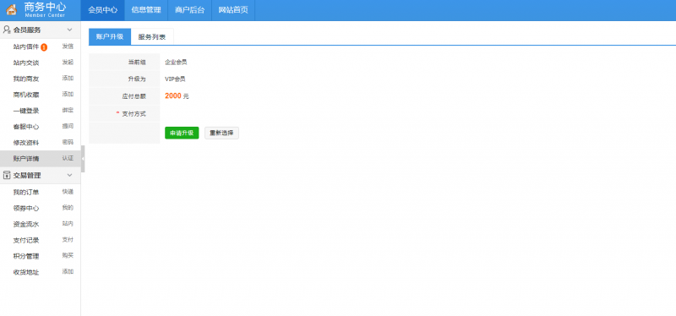
Task: Collapse the 交易管理 section chevron
Action: (x=69, y=175)
